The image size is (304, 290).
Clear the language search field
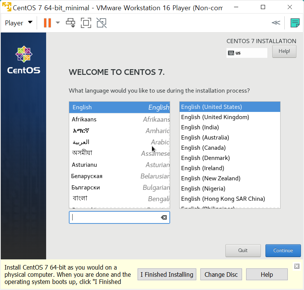point(164,217)
